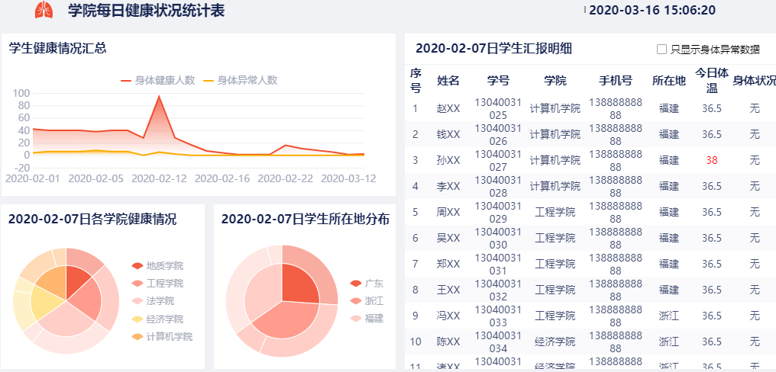The image size is (776, 372).
Task: Toggle the 身体异常人数 legend line marker
Action: pos(209,80)
